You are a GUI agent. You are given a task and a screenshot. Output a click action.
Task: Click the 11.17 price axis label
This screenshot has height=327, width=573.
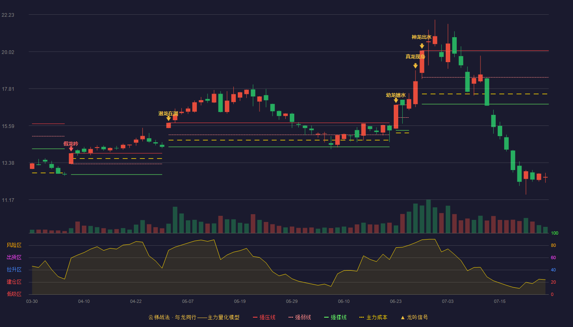pos(8,200)
